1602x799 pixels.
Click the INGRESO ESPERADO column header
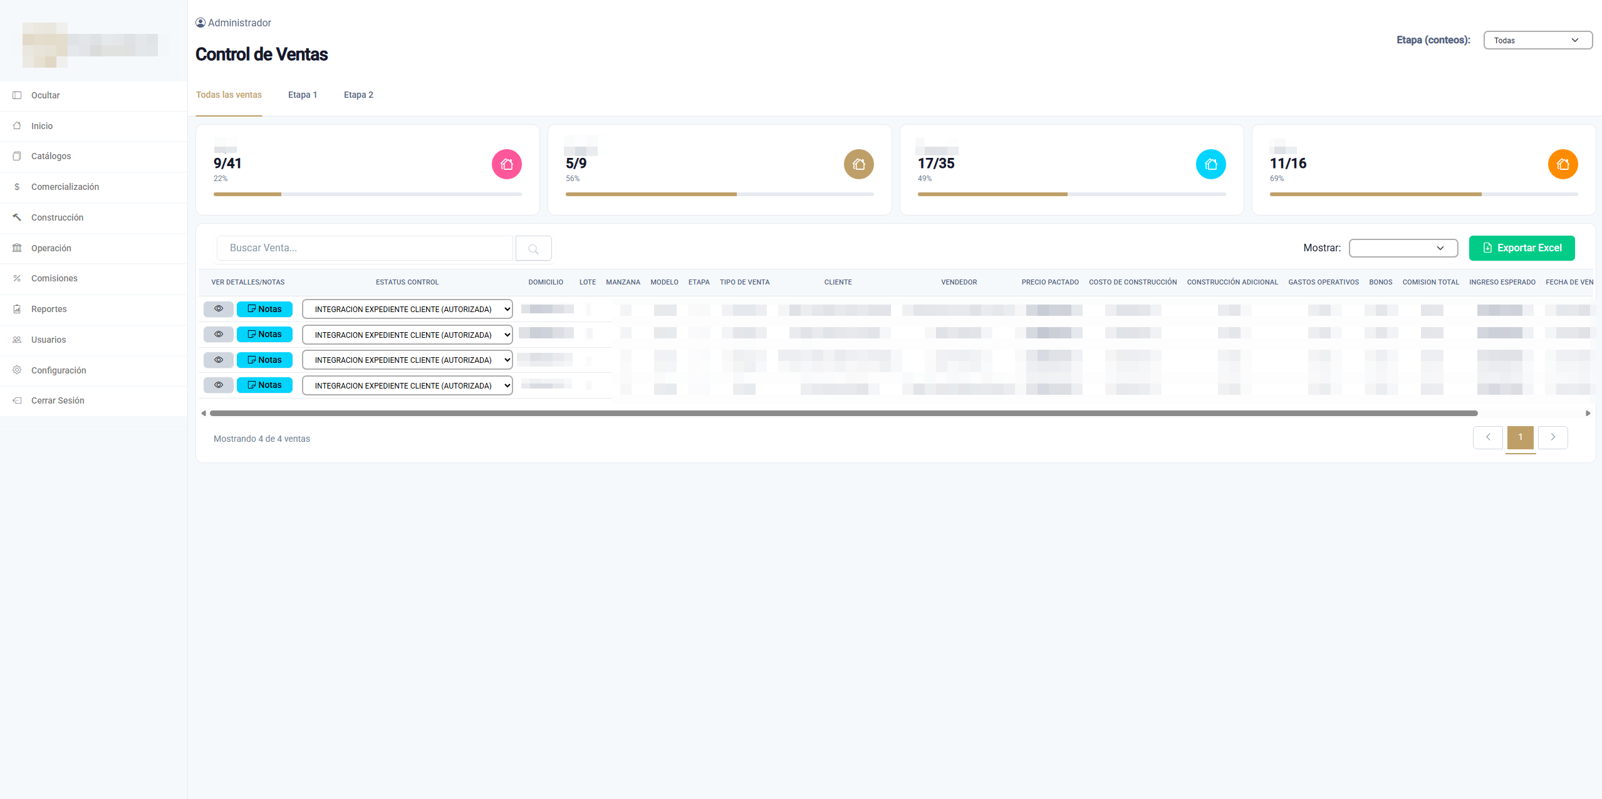click(x=1502, y=283)
